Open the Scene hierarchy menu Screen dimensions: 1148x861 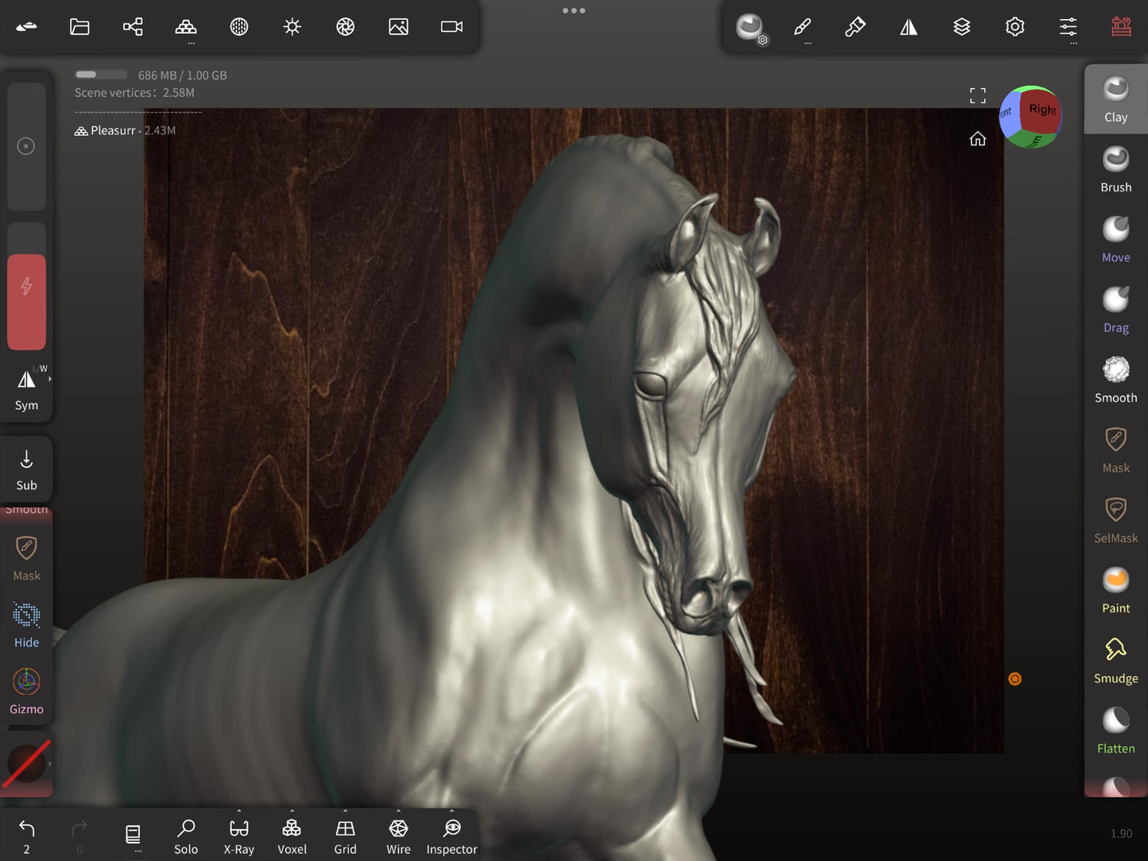tap(133, 27)
